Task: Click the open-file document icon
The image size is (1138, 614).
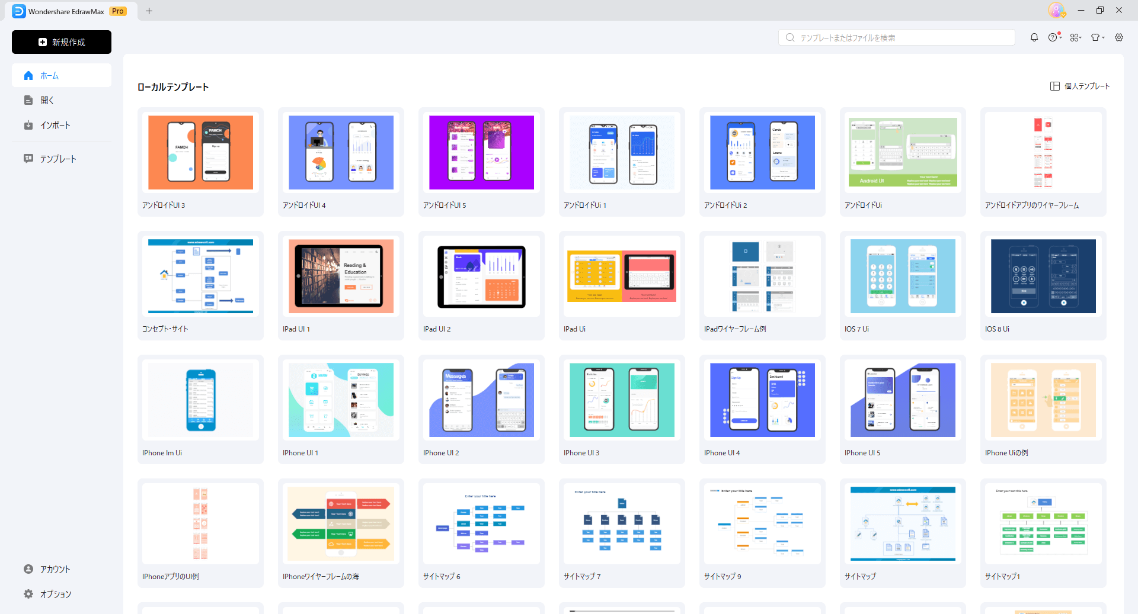Action: (28, 101)
